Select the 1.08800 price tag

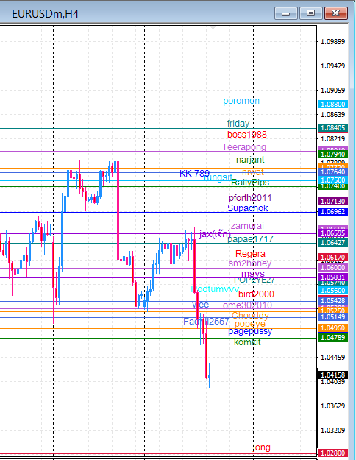332,105
